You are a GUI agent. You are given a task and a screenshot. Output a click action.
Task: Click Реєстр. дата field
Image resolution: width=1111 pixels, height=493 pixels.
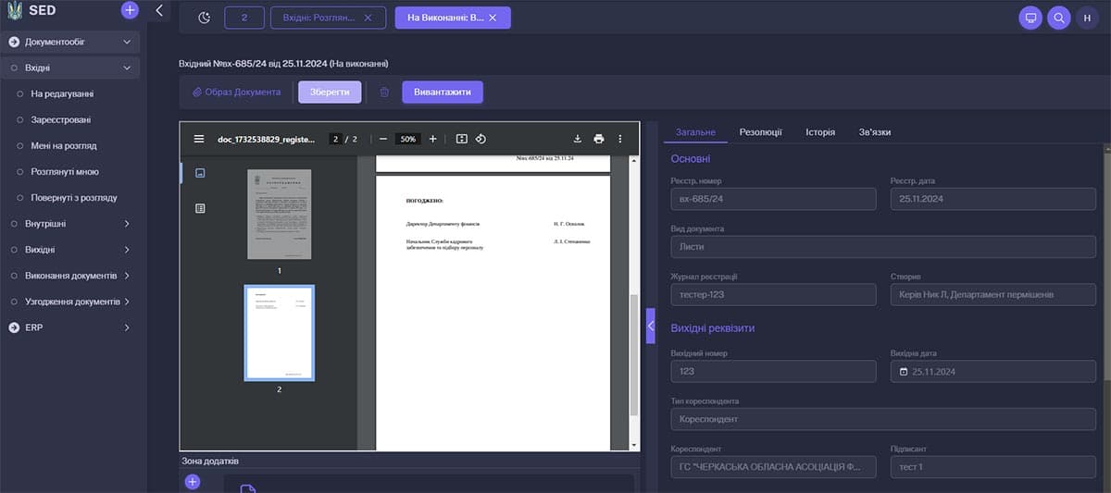coord(993,199)
